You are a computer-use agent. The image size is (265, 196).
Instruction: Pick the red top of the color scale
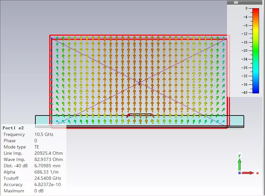tap(256, 10)
